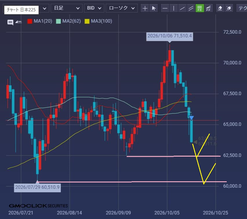Choose the vertical line drawing tool
The image size is (247, 219).
[x=174, y=8]
